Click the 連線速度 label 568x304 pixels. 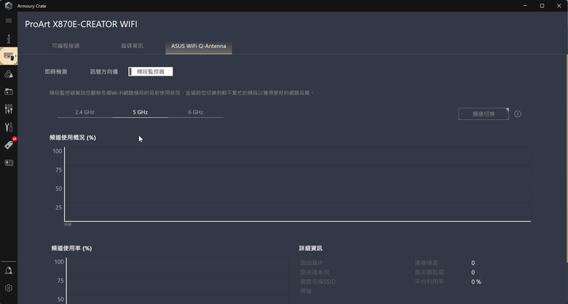[426, 263]
